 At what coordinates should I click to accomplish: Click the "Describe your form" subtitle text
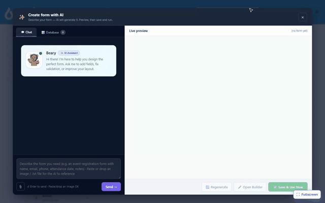click(70, 20)
